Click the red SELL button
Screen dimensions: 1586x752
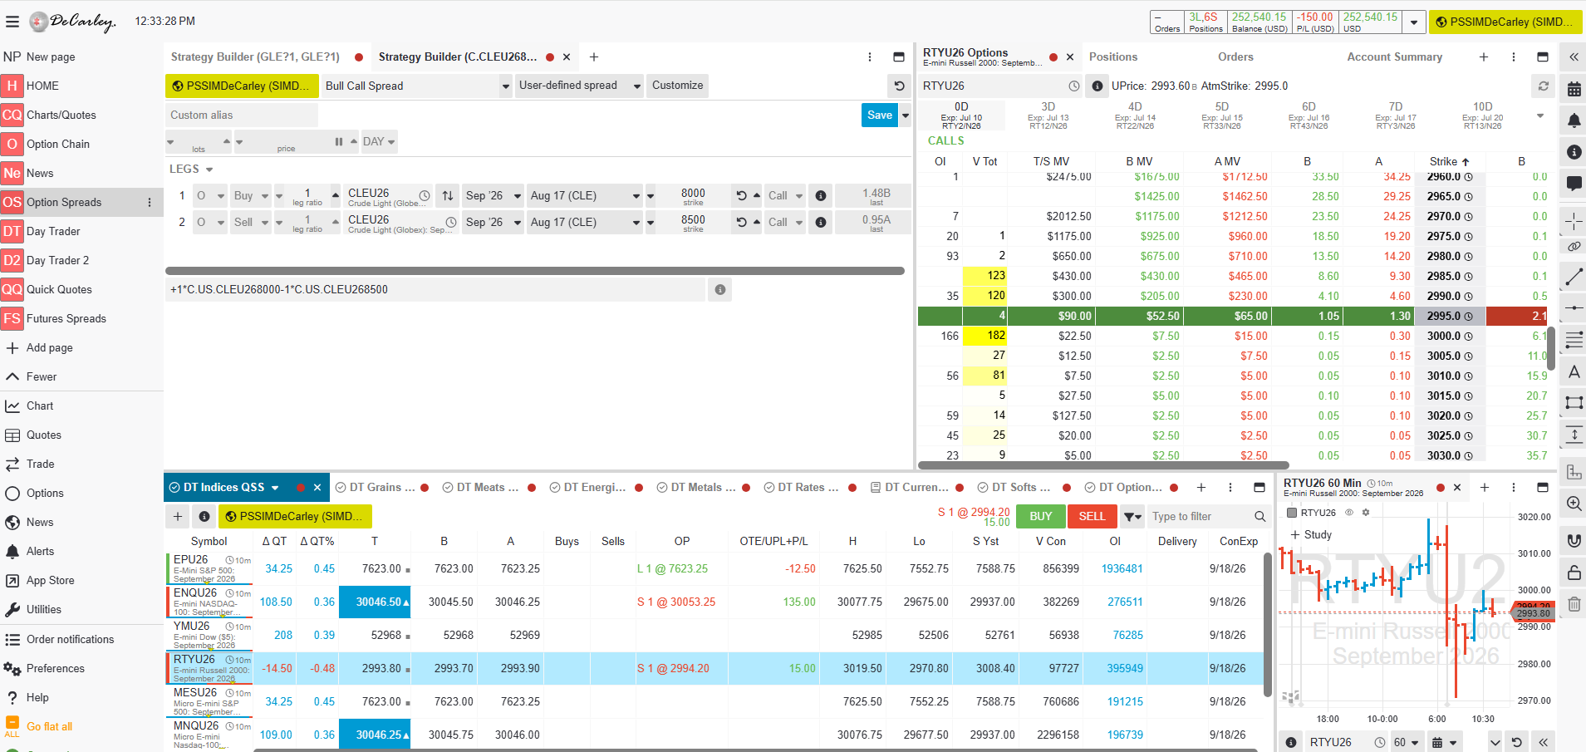click(x=1092, y=517)
